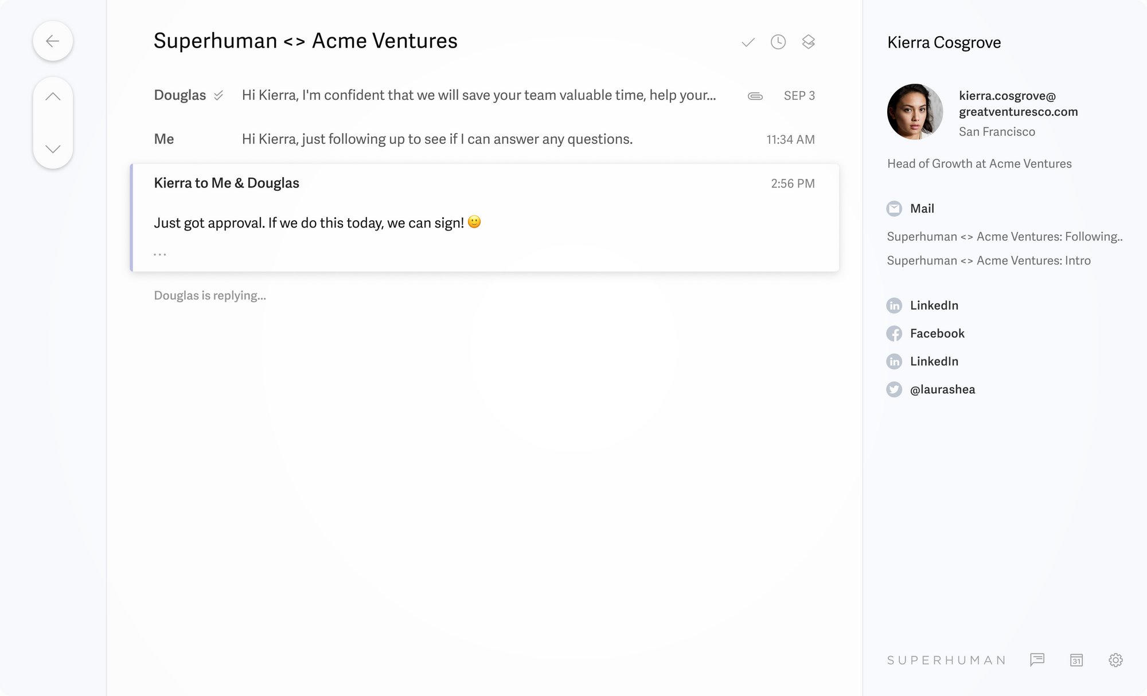1147x696 pixels.
Task: Open the Mail section in contact panel
Action: coord(922,209)
